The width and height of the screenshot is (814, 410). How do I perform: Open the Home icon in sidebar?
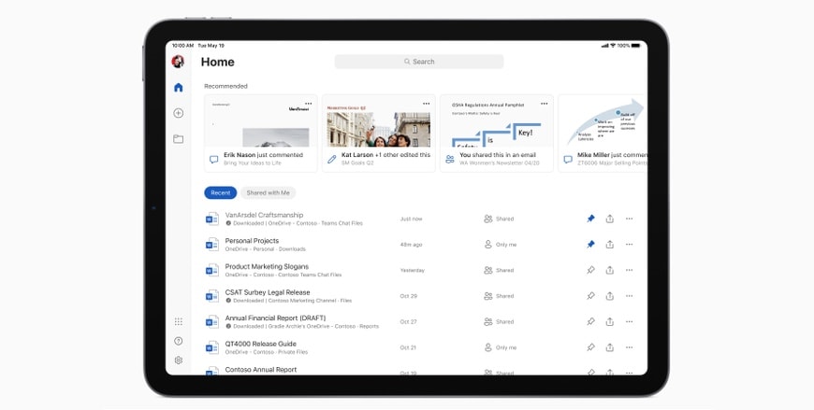click(x=178, y=88)
